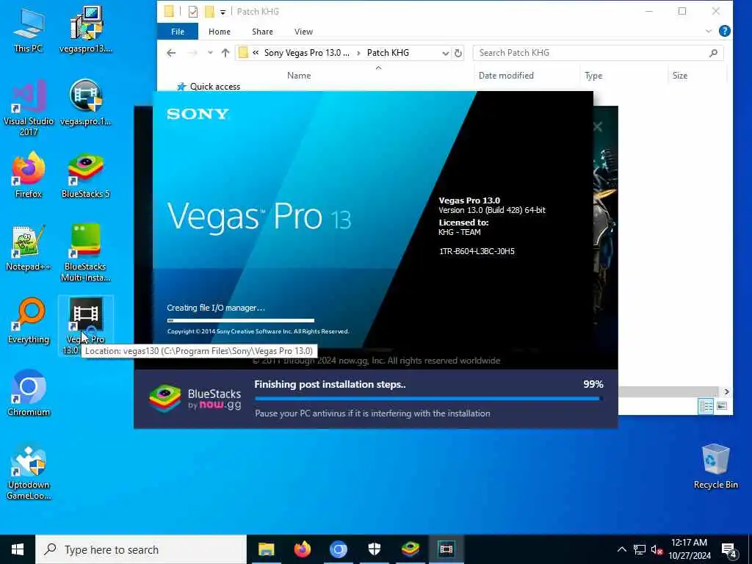Switch Explorer to details view
This screenshot has height=564, width=752.
[706, 406]
